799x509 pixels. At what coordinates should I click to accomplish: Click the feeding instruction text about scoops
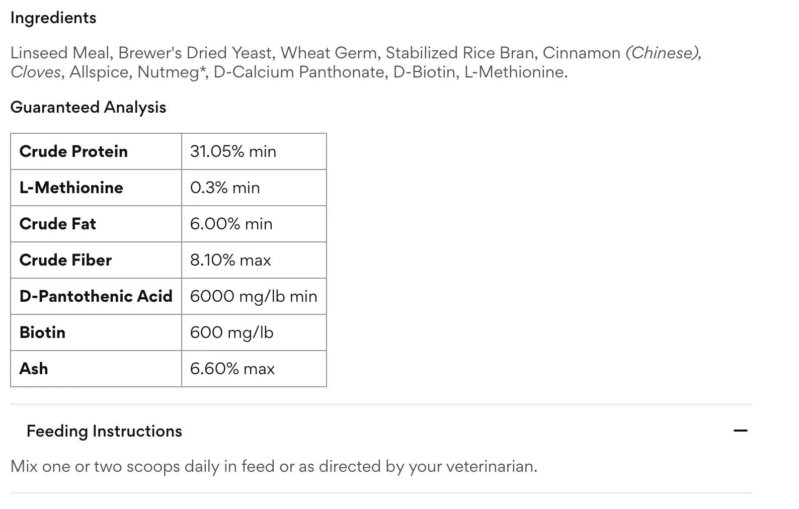[x=274, y=466]
